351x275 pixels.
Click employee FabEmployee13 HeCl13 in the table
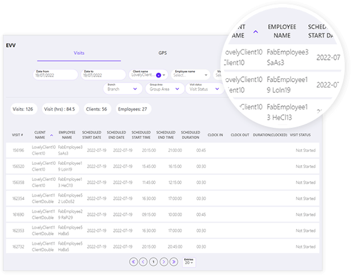(70, 183)
